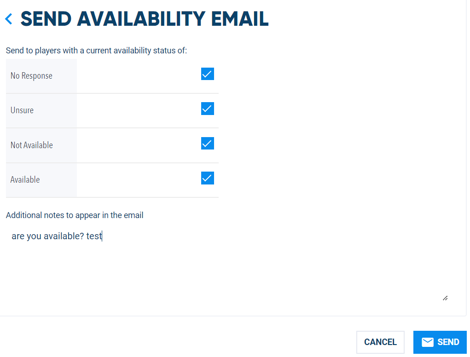The width and height of the screenshot is (470, 357).
Task: Select the Available row label
Action: pyautogui.click(x=25, y=180)
